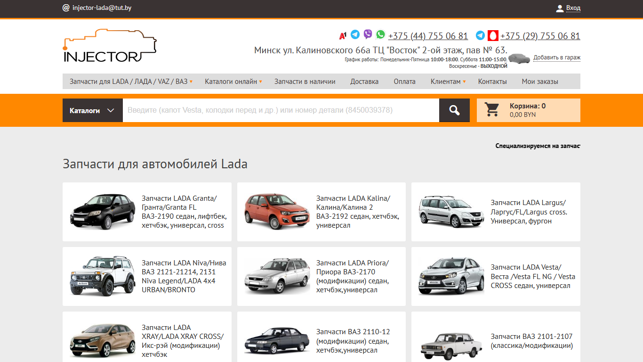Focus the parts search input field
Screen dimensions: 643x362
pos(281,110)
